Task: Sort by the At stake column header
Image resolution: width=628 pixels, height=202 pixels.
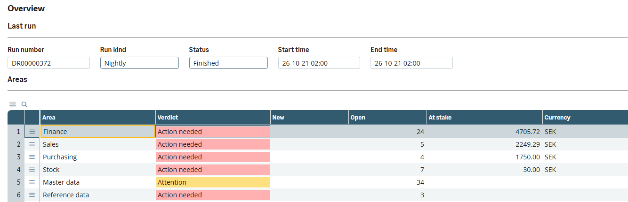Action: click(x=484, y=118)
